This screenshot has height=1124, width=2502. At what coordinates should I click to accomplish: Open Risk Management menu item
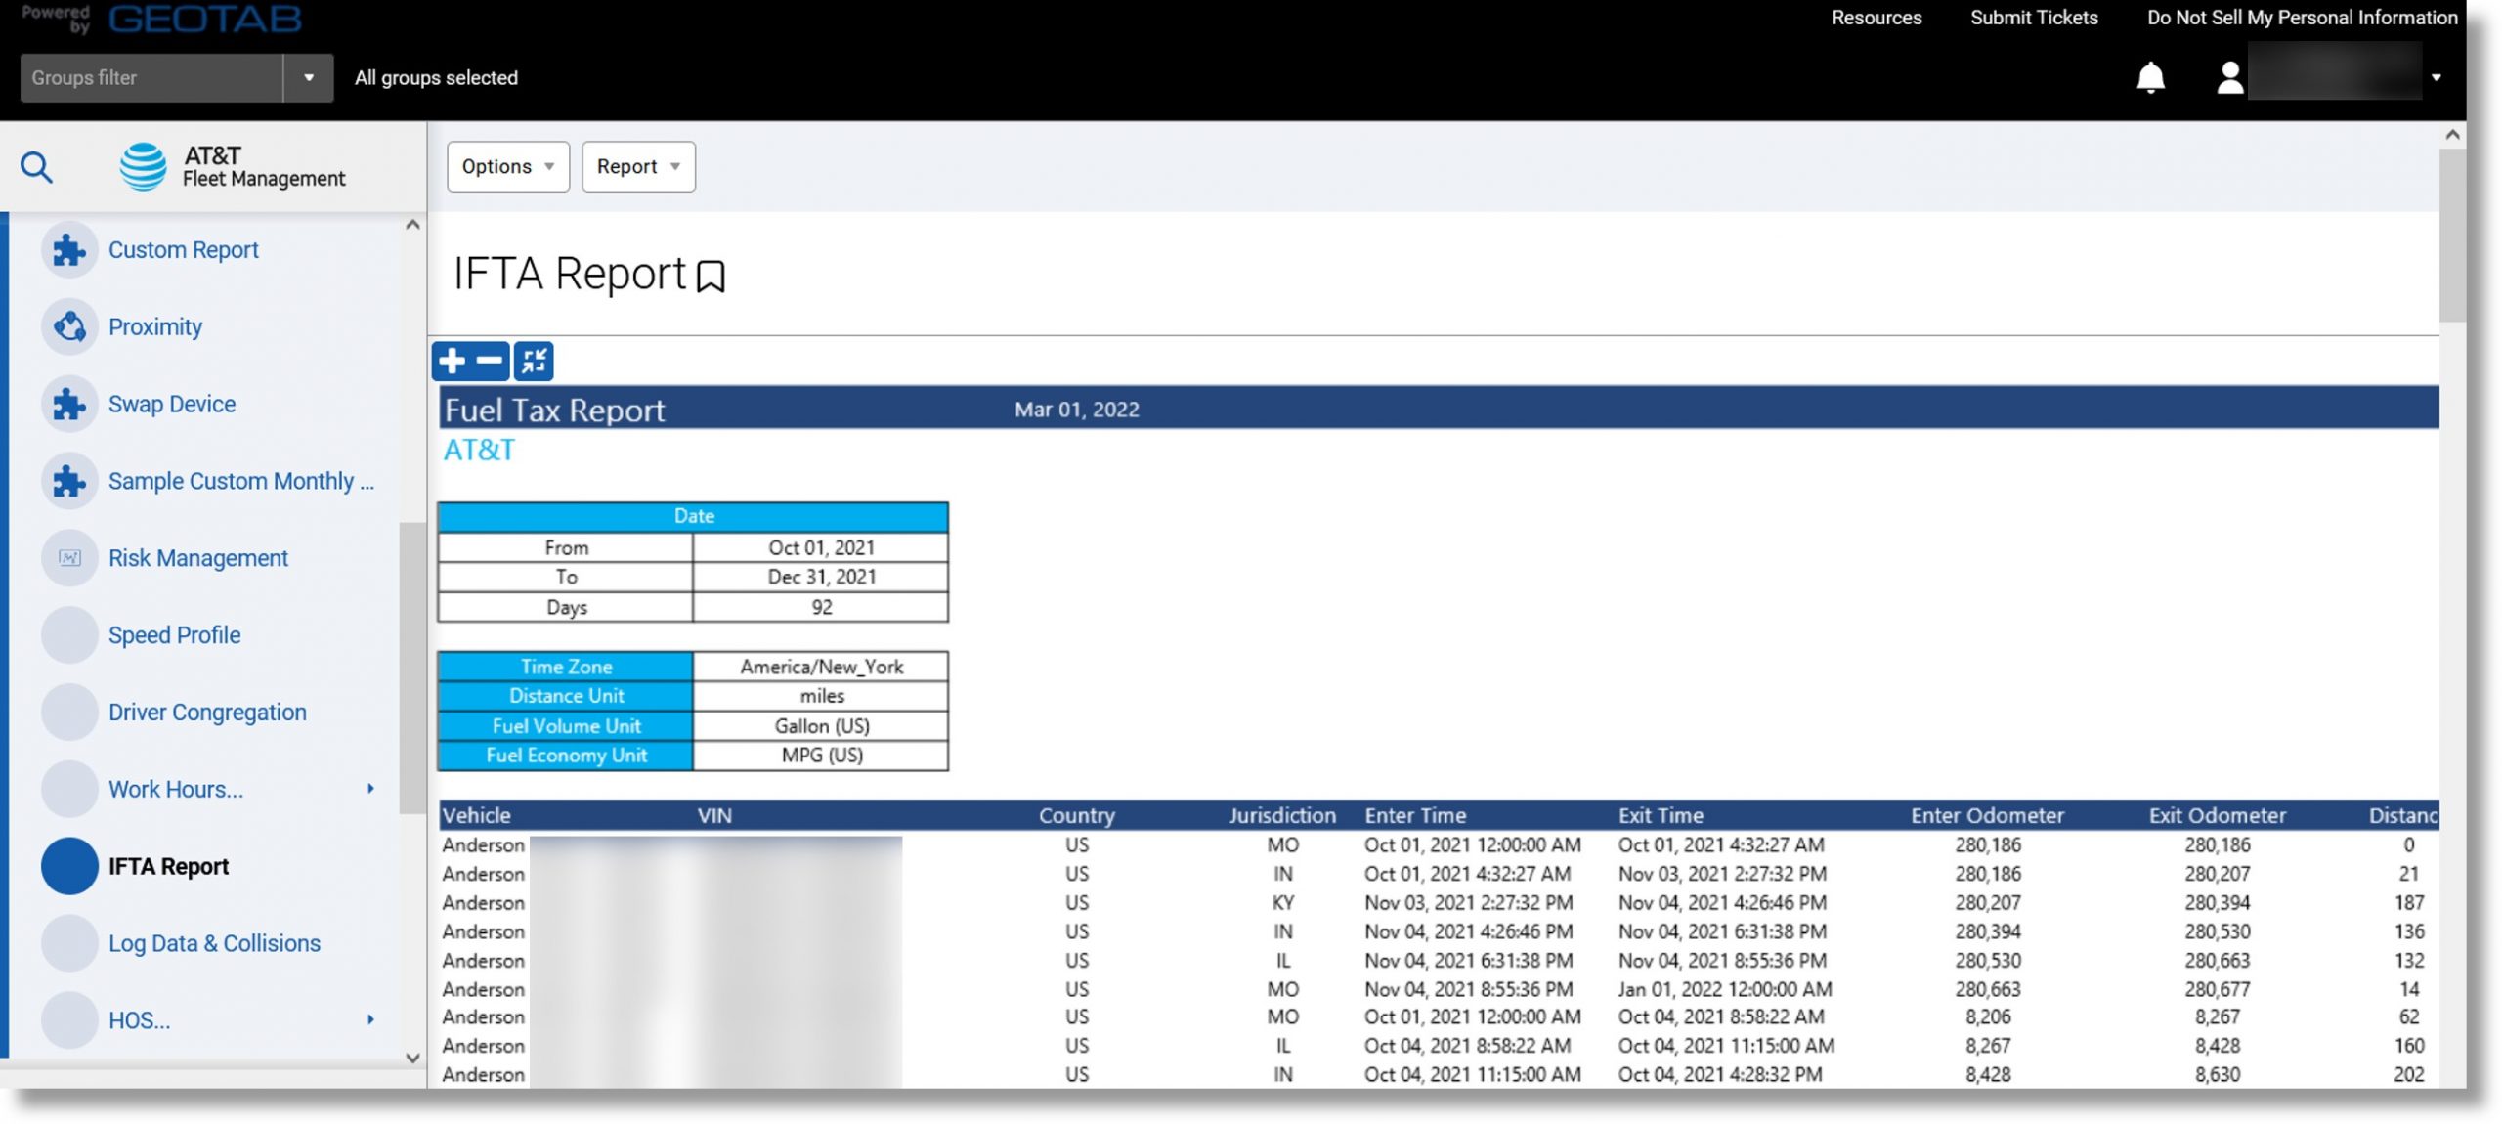[x=198, y=558]
